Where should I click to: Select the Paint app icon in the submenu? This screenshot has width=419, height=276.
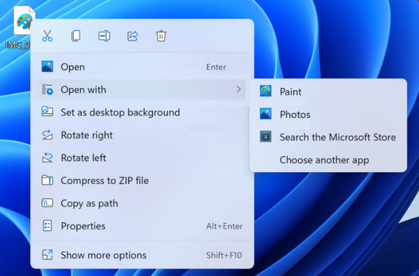[x=265, y=92]
